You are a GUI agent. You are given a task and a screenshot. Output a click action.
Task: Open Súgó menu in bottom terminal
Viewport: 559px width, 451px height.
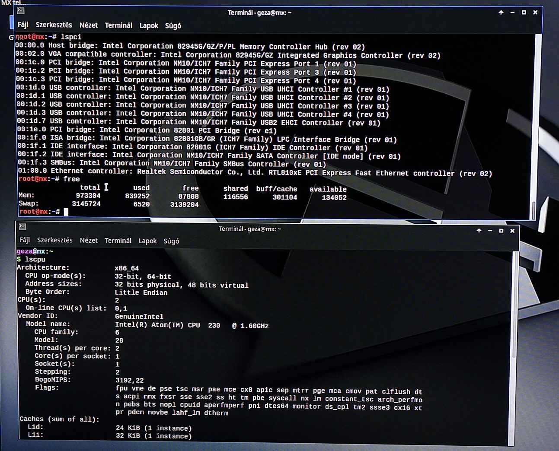[171, 241]
